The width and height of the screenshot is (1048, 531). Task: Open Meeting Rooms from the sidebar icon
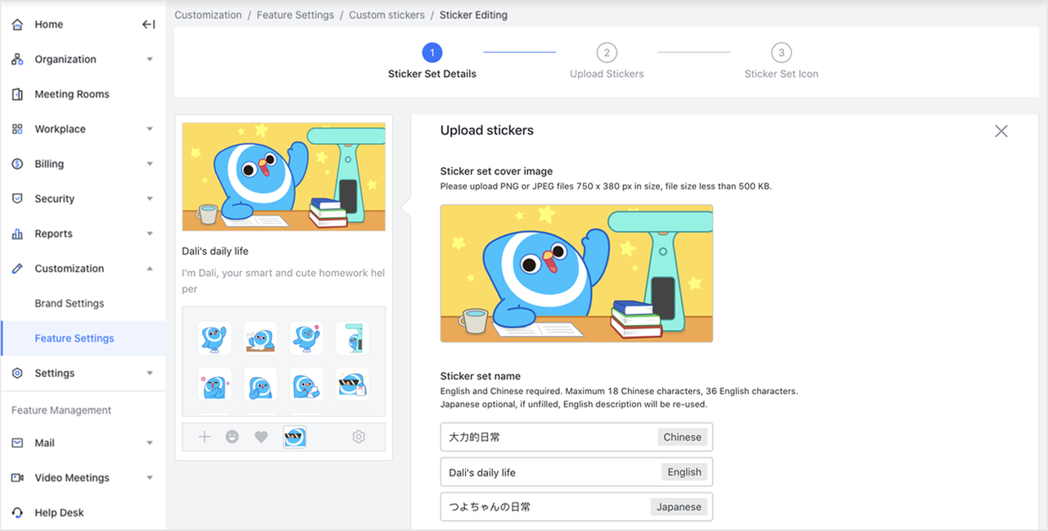tap(17, 93)
